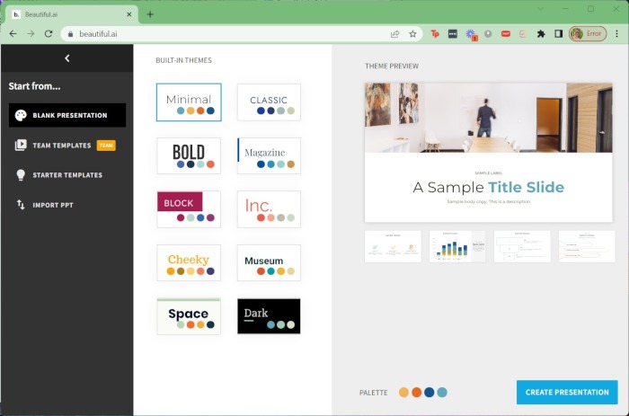This screenshot has width=629, height=416.
Task: Select Import PPT in the sidebar
Action: [x=67, y=205]
